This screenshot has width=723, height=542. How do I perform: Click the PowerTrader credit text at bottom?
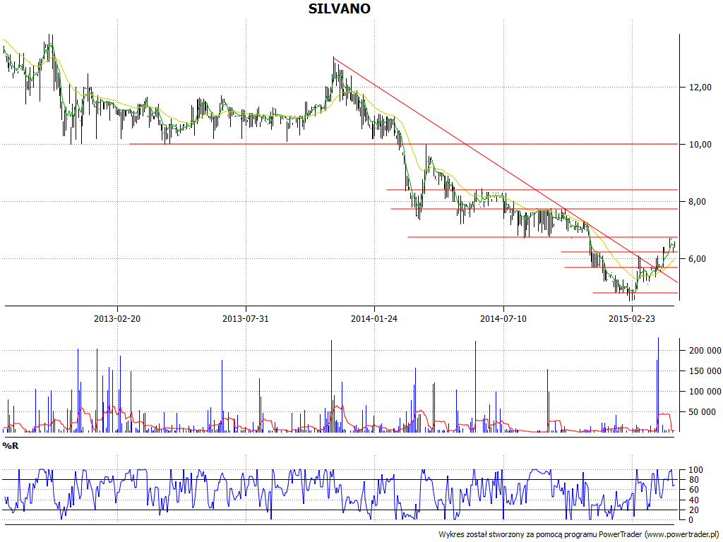tap(579, 535)
